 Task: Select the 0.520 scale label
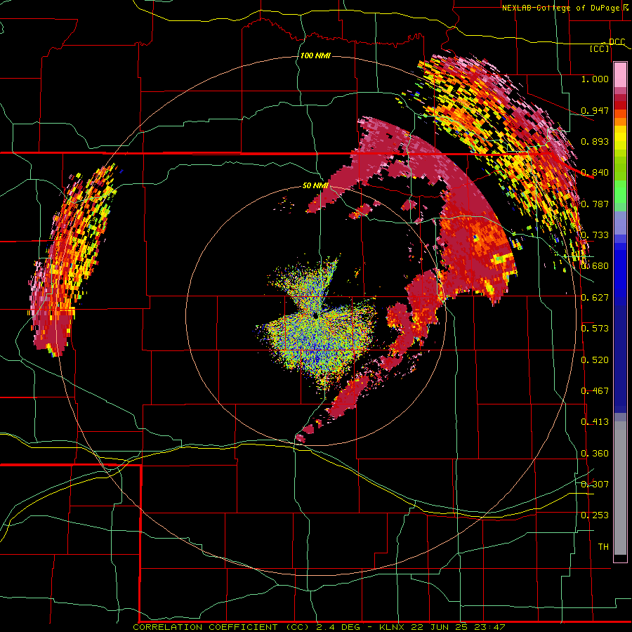point(595,360)
